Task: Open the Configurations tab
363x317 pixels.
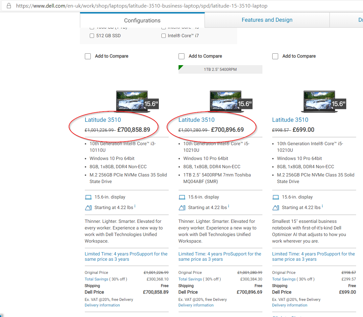Action: pos(142,20)
